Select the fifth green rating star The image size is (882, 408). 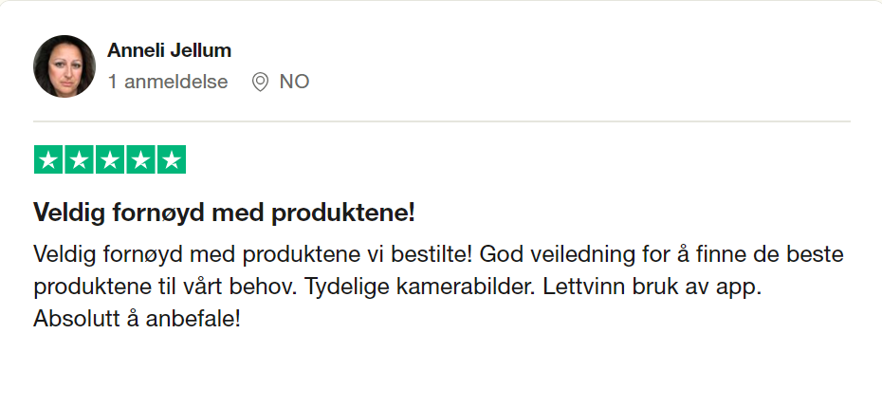pyautogui.click(x=171, y=160)
